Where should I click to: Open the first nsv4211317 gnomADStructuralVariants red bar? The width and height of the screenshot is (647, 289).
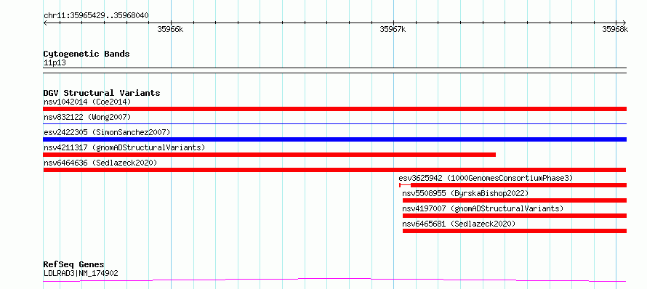pyautogui.click(x=270, y=155)
